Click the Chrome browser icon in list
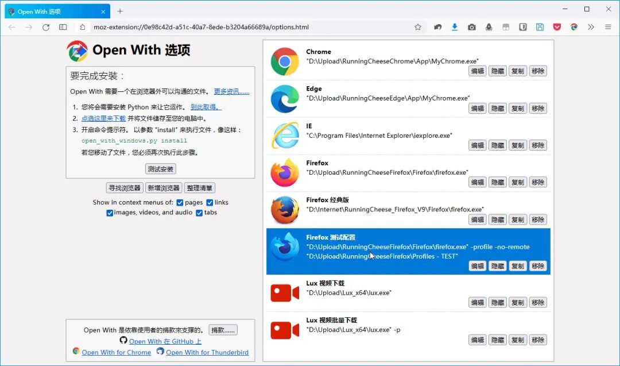 (285, 61)
